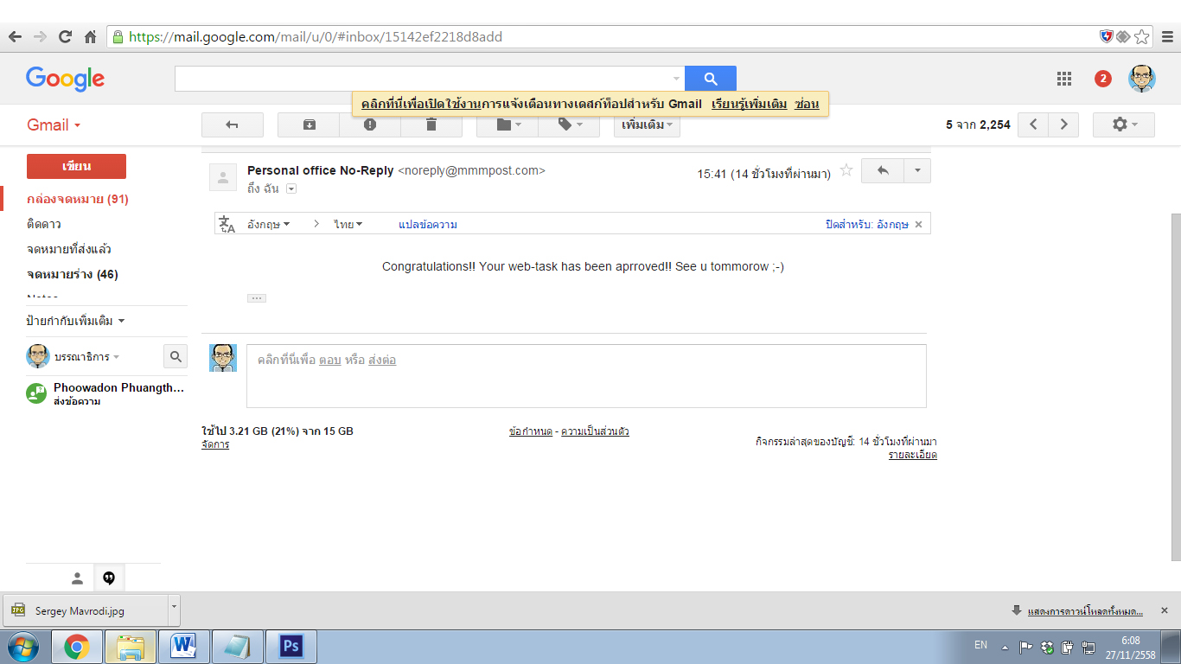Click the ส่งต่อ forward link

(x=382, y=361)
